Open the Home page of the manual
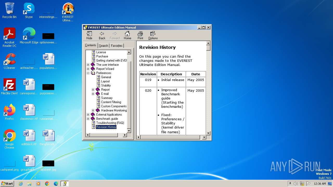This screenshot has width=333, height=187. coord(127,36)
